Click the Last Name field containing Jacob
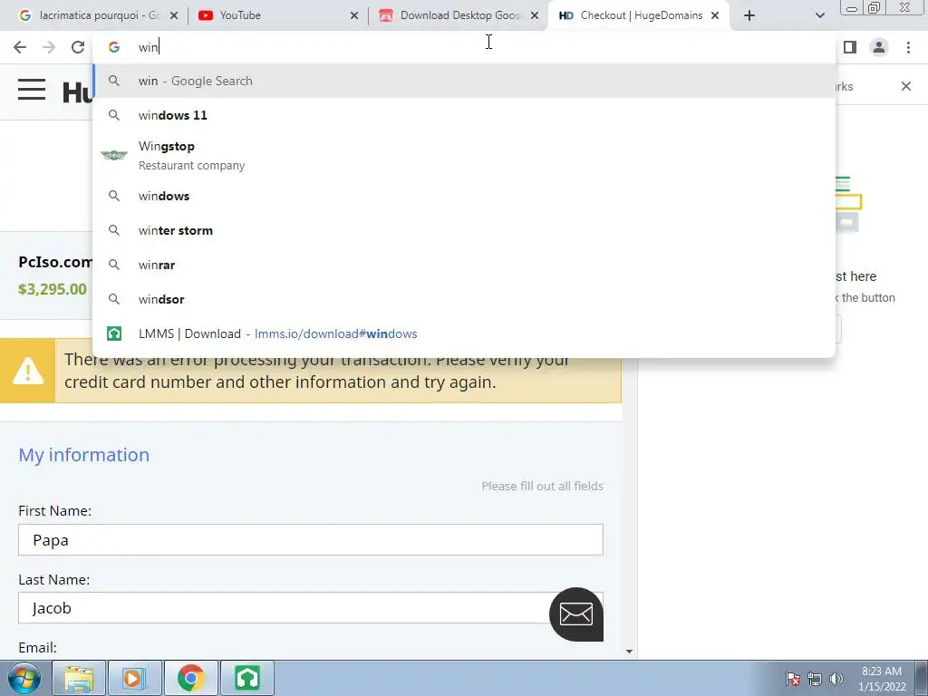The image size is (928, 696). point(311,608)
